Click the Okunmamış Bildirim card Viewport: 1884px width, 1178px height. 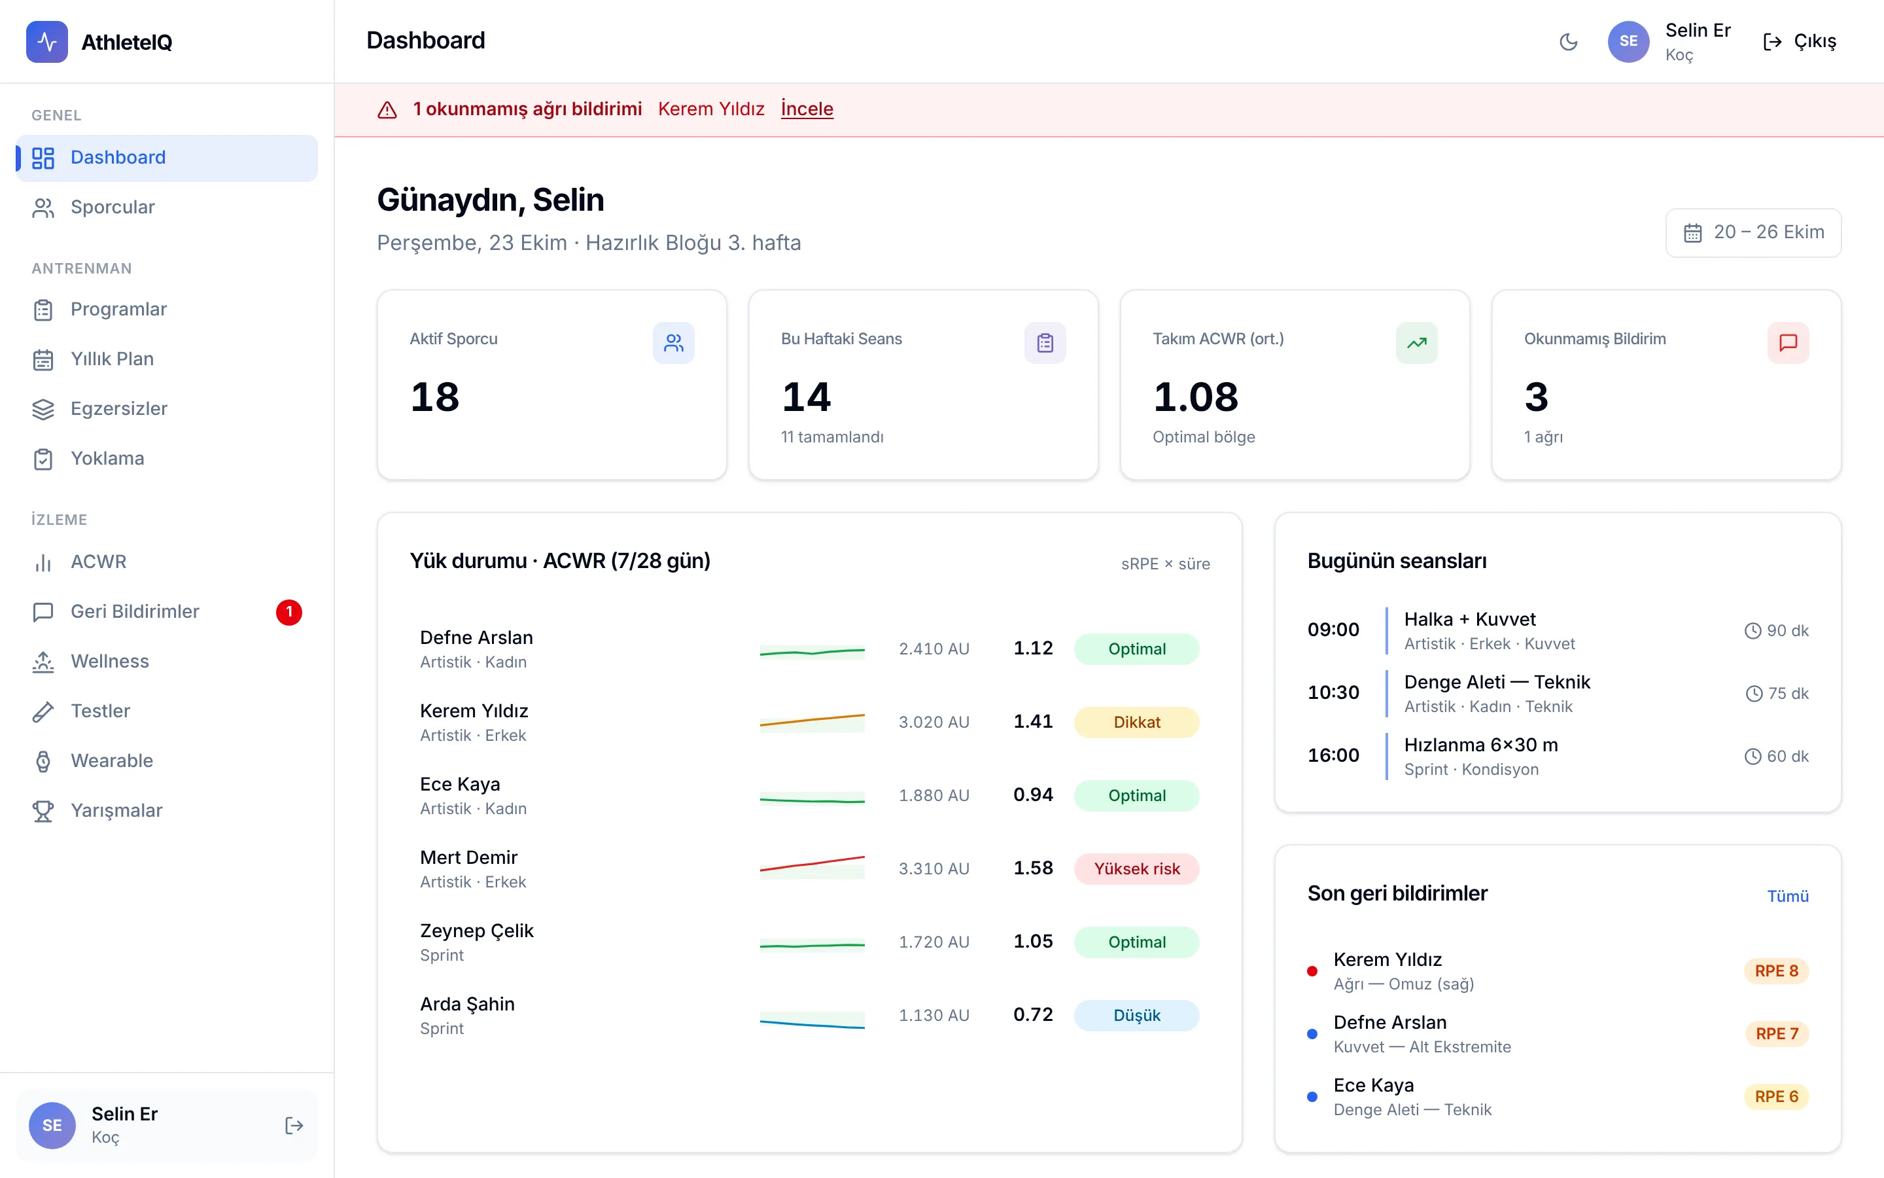pyautogui.click(x=1666, y=385)
